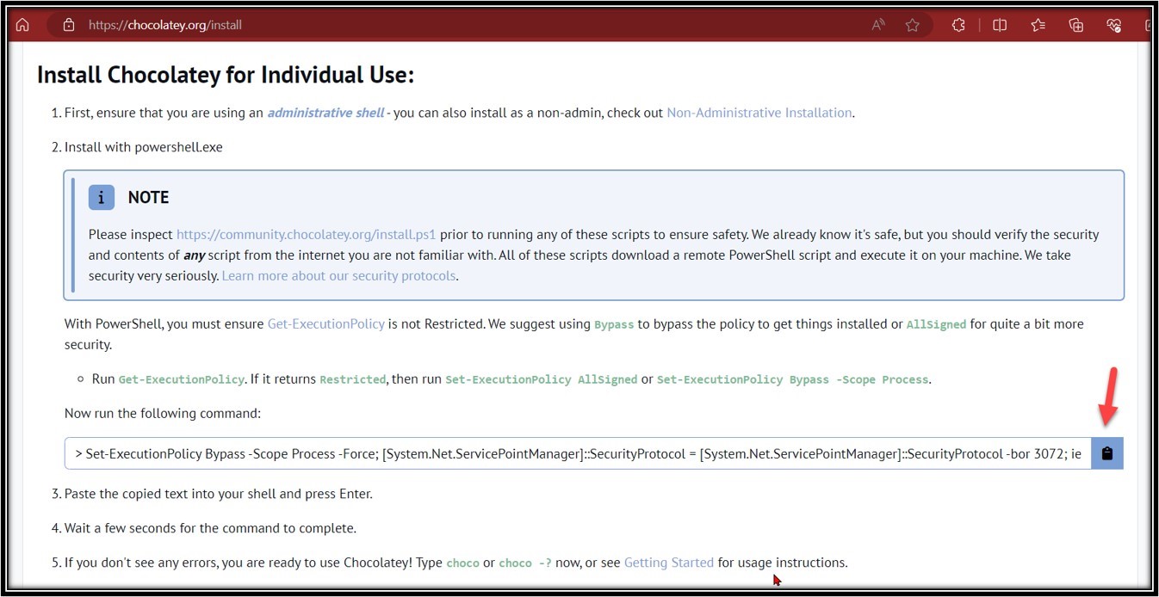Click the Install Chocolatey for Individual Use heading
Screen dimensions: 1159x597
[226, 75]
